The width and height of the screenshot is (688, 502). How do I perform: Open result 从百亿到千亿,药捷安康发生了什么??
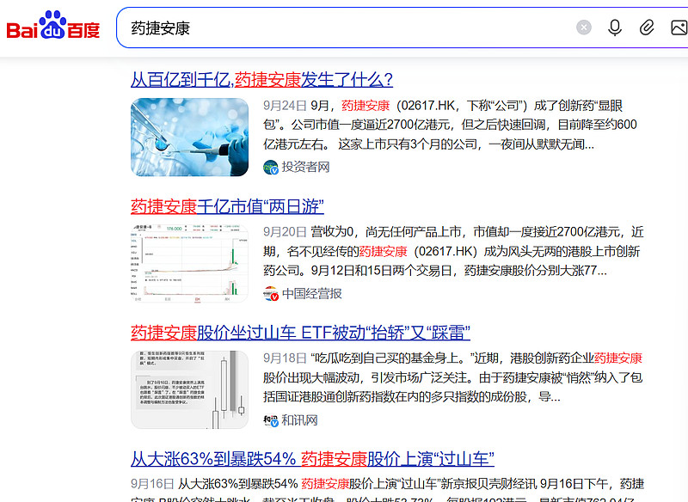261,80
